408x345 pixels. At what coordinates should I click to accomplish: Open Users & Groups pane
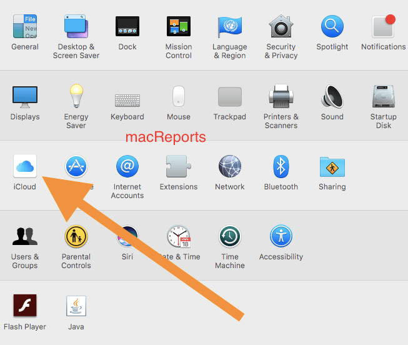pos(25,236)
